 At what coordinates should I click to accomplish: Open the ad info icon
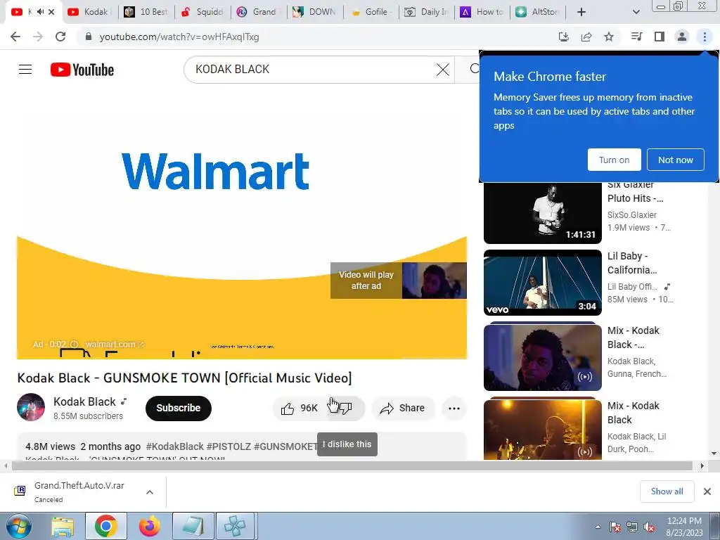[x=75, y=344]
